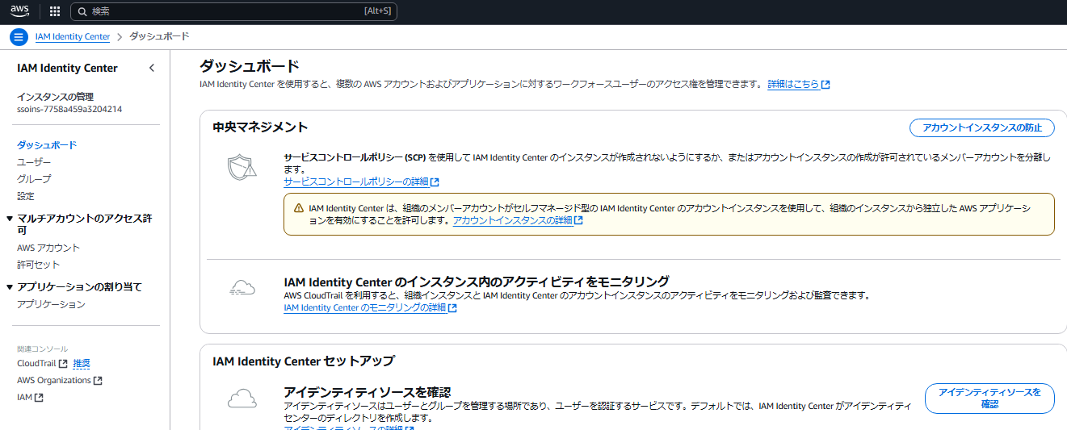Open the グループ navigation item
The width and height of the screenshot is (1067, 430).
click(x=34, y=179)
